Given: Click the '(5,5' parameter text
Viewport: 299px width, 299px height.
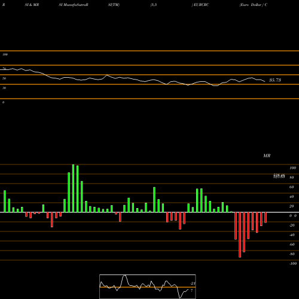Looking at the screenshot, I should (154, 5).
